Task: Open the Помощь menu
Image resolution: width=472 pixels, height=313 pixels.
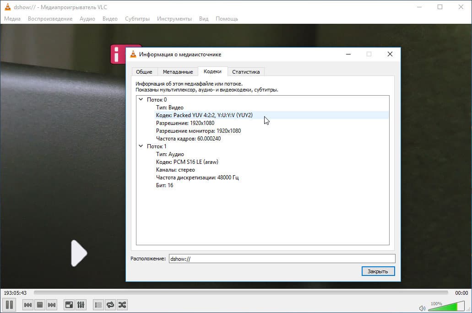Action: point(227,19)
